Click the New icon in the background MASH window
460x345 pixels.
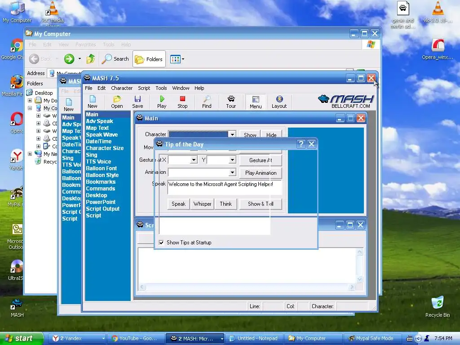pyautogui.click(x=69, y=105)
